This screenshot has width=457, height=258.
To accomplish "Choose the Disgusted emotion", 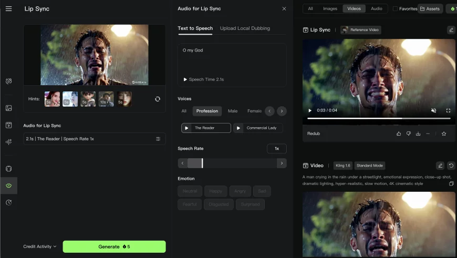I will pos(219,204).
